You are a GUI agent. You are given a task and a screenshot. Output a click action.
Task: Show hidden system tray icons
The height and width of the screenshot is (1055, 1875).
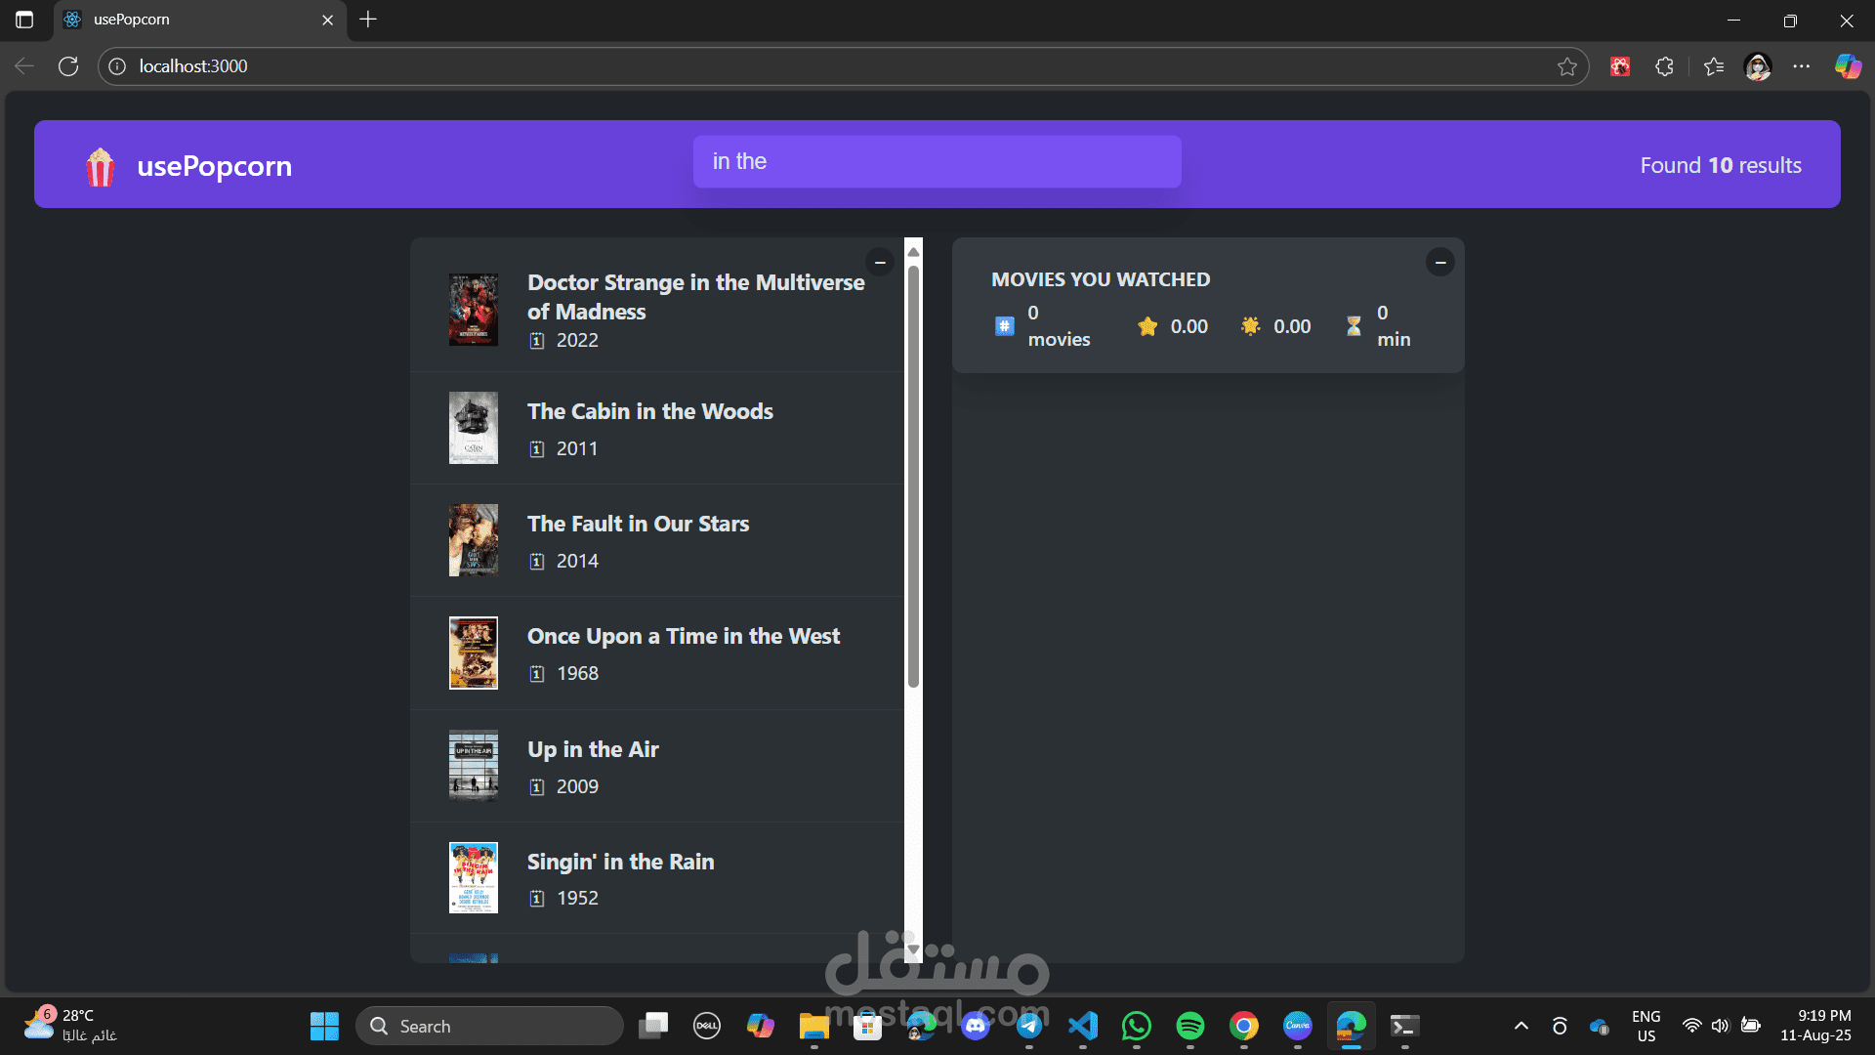click(x=1521, y=1026)
